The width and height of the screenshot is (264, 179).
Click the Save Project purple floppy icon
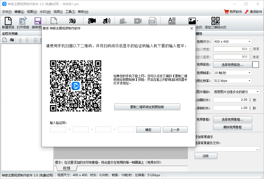pyautogui.click(x=38, y=21)
